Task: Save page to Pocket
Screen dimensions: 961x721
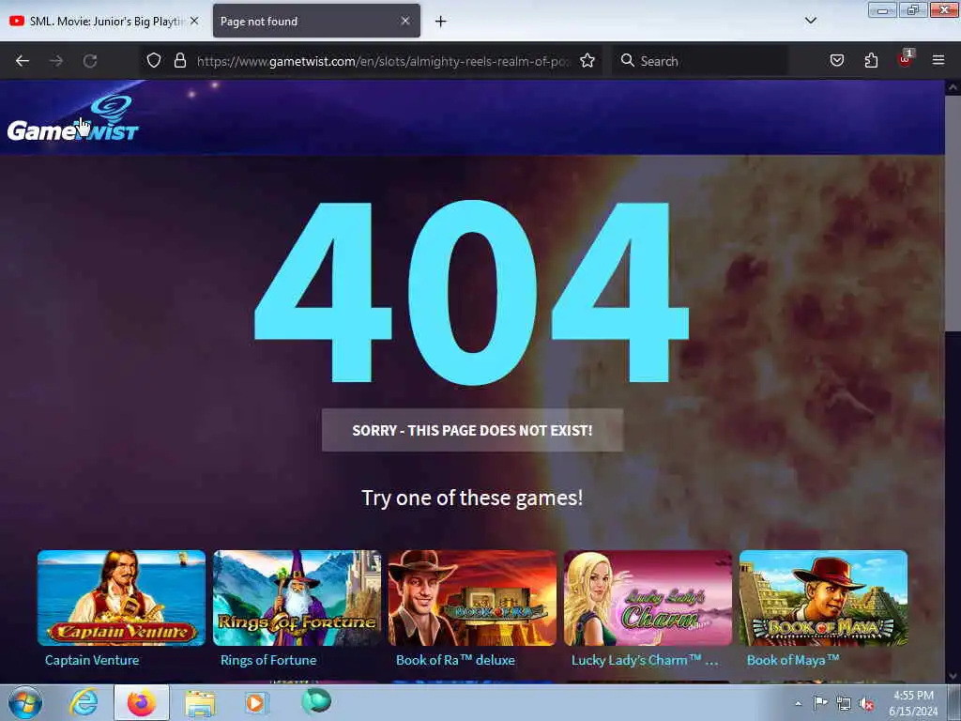Action: pos(836,61)
